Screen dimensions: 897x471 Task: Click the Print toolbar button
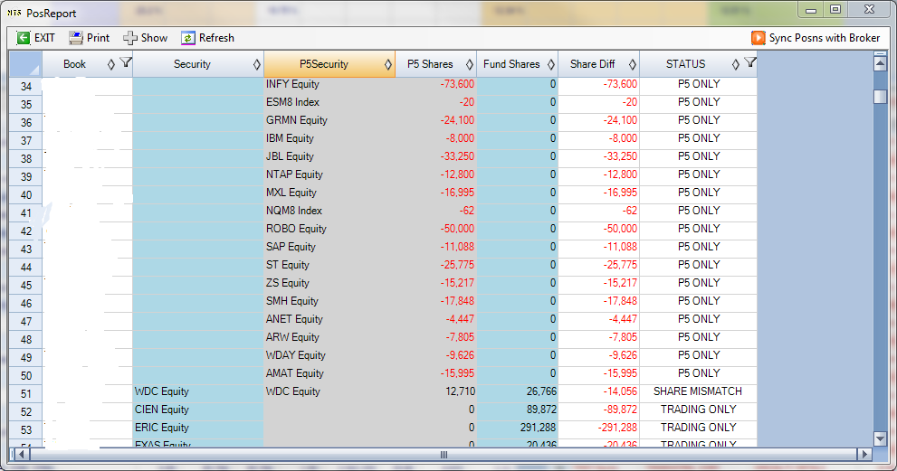tap(89, 38)
